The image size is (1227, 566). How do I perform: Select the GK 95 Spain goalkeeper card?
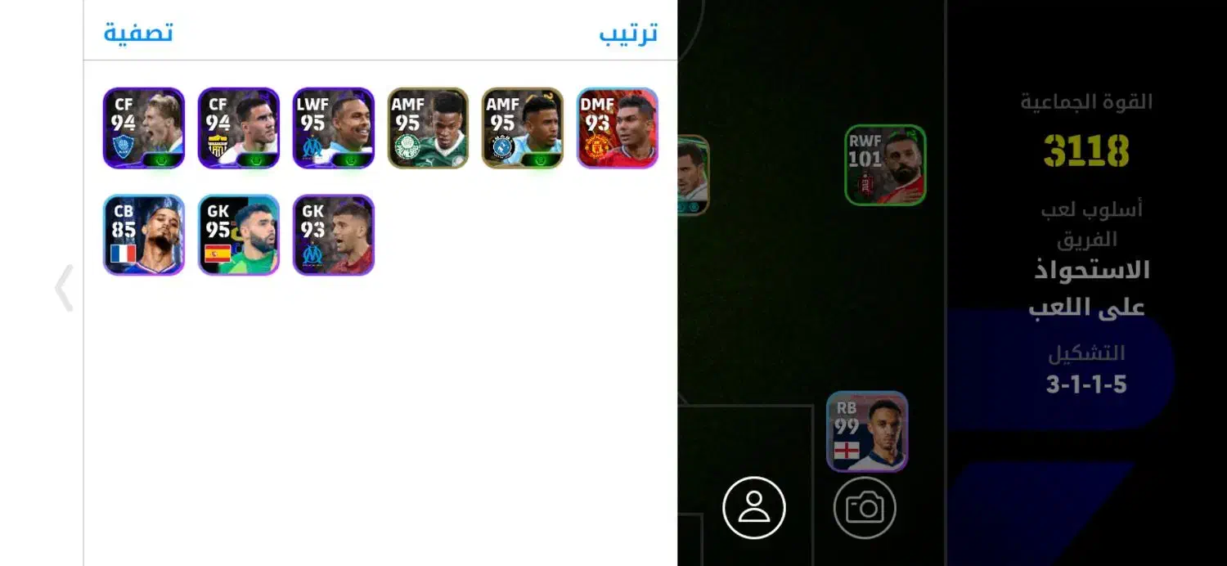239,235
